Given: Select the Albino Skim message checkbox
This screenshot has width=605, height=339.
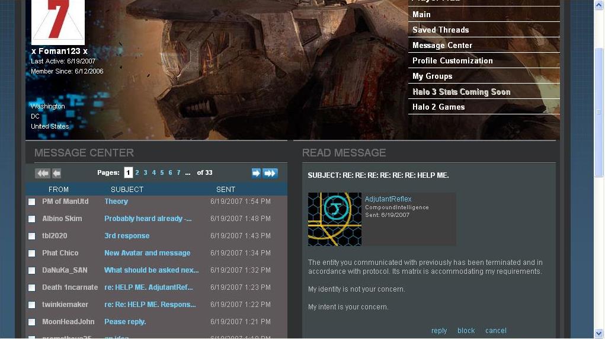Looking at the screenshot, I should click(32, 219).
